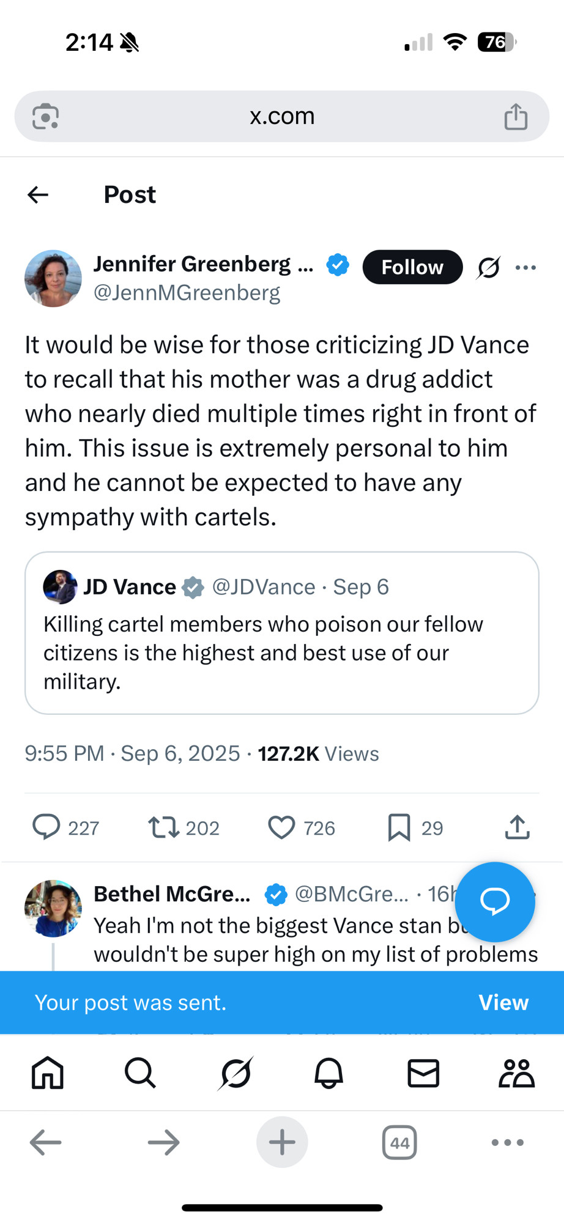Bookmark the post with 29 bookmarks
Image resolution: width=564 pixels, height=1223 pixels.
399,827
